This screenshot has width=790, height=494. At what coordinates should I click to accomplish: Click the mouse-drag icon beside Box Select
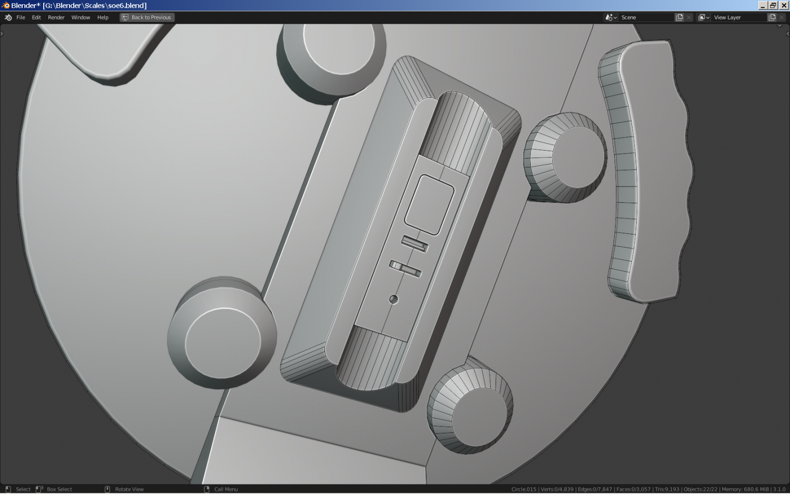[39, 489]
